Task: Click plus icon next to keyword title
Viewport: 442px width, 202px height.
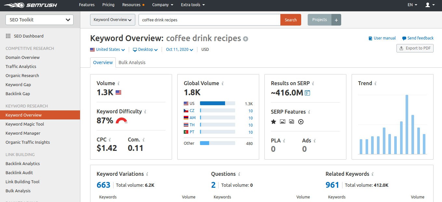Action: pos(246,39)
